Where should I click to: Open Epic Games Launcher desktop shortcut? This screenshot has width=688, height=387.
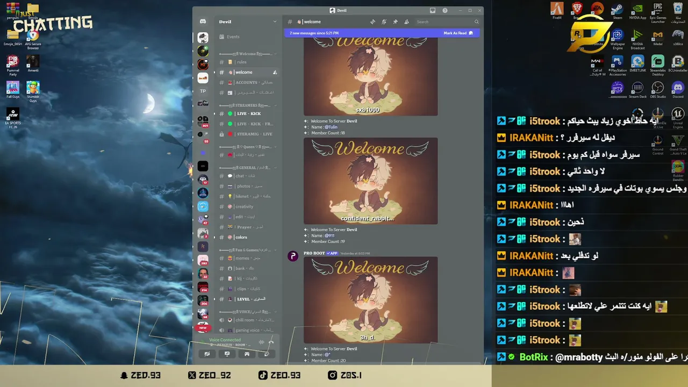(658, 13)
